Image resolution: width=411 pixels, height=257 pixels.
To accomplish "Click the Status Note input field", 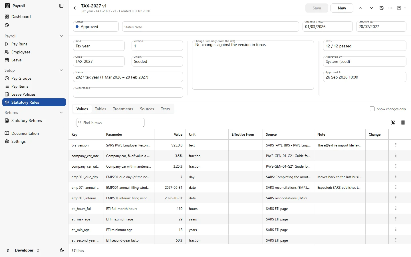I will pos(211,27).
